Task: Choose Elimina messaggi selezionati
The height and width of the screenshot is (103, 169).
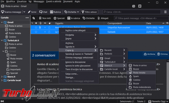Action: click(x=79, y=57)
